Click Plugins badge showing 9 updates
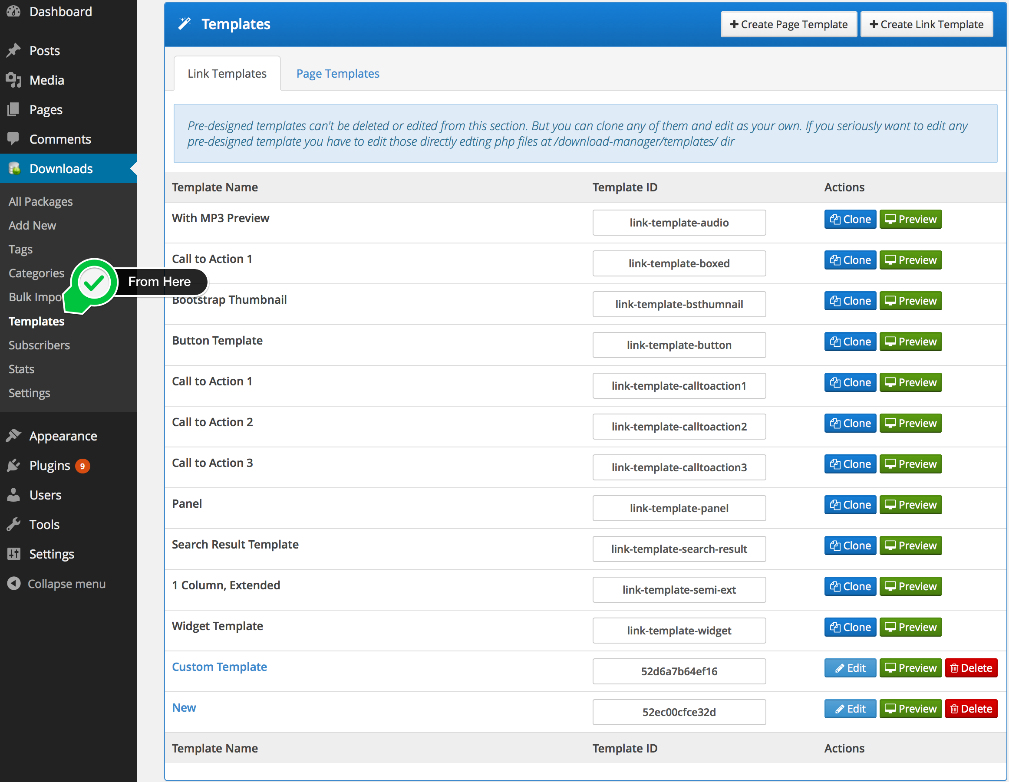Screen dimensions: 1009x782 click(x=81, y=465)
